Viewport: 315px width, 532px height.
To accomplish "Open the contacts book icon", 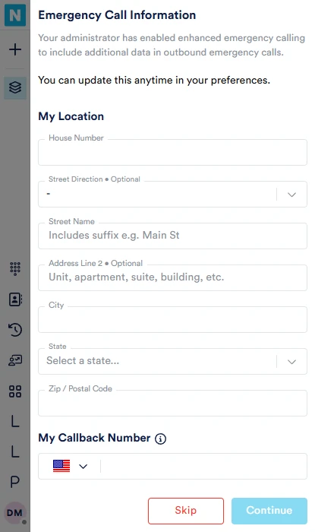I will 15,299.
